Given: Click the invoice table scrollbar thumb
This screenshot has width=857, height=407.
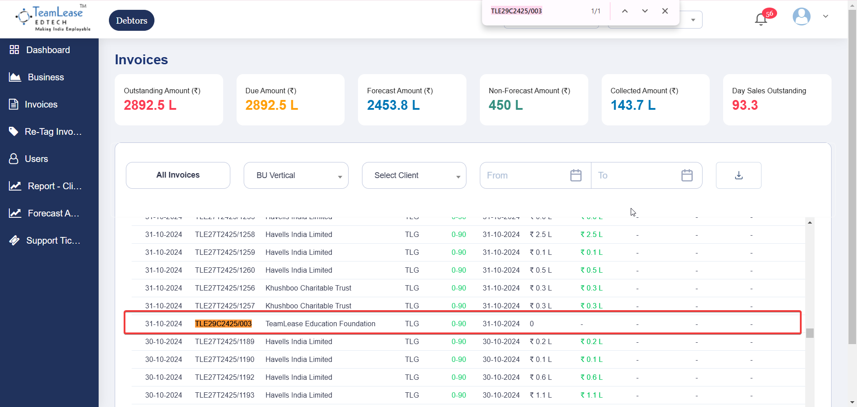Looking at the screenshot, I should 810,333.
